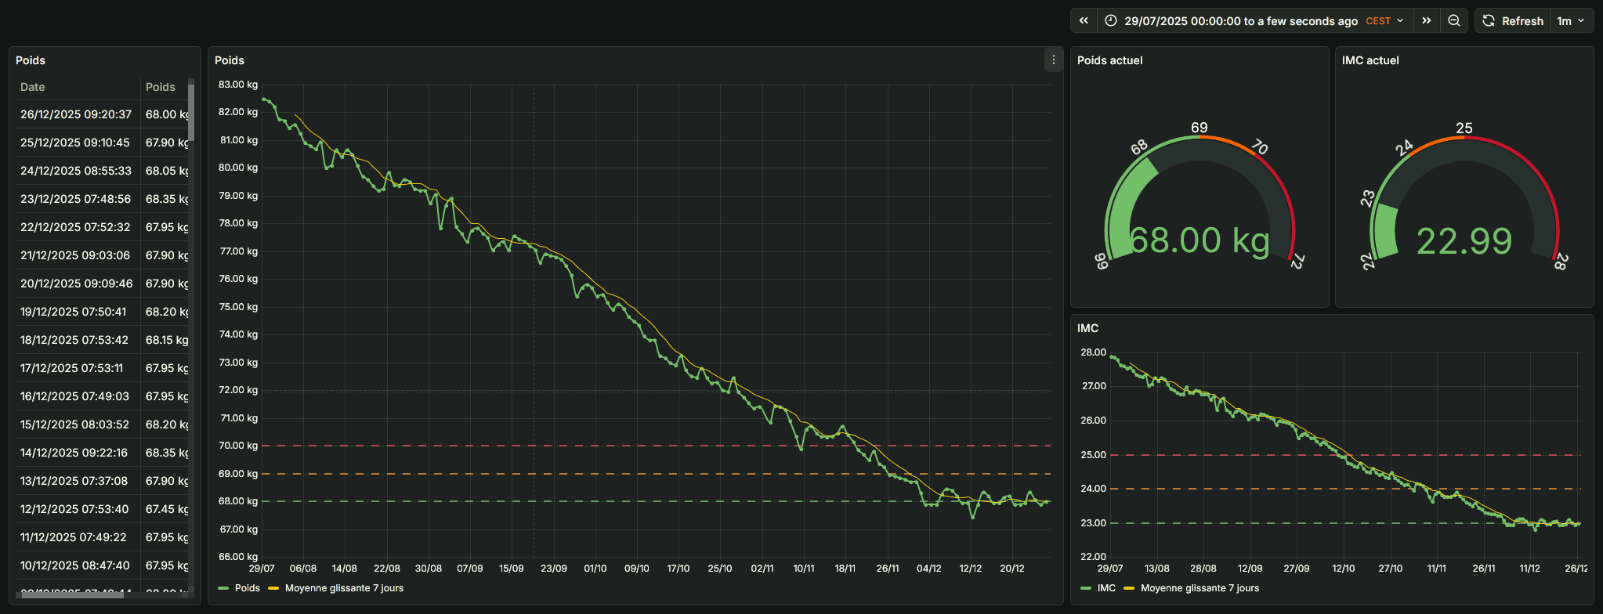Zoom out the time range
The width and height of the screenshot is (1603, 614).
tap(1454, 21)
